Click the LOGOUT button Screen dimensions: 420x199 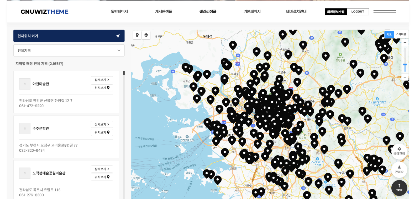358,12
